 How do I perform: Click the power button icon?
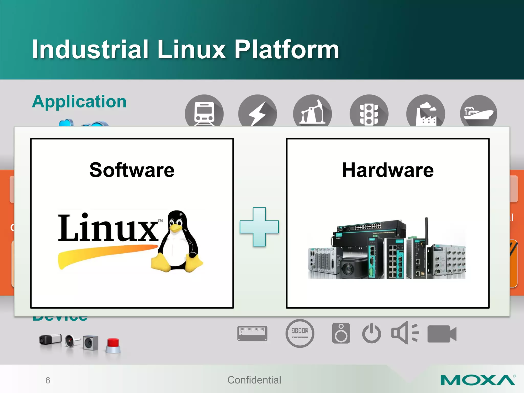pos(372,334)
